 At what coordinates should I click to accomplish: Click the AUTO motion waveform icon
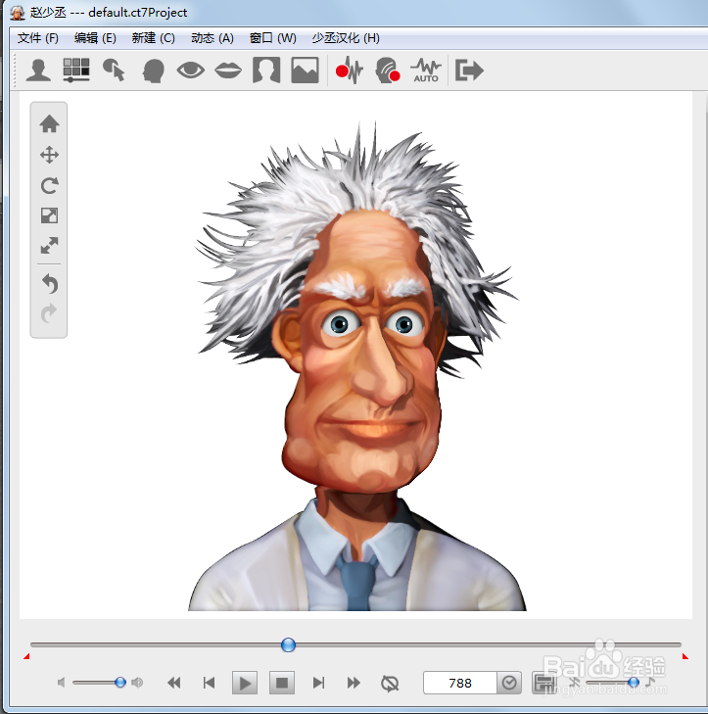click(x=426, y=71)
